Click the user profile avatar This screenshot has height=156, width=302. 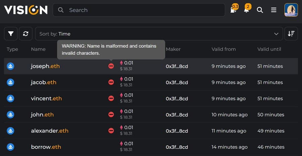coord(291,10)
